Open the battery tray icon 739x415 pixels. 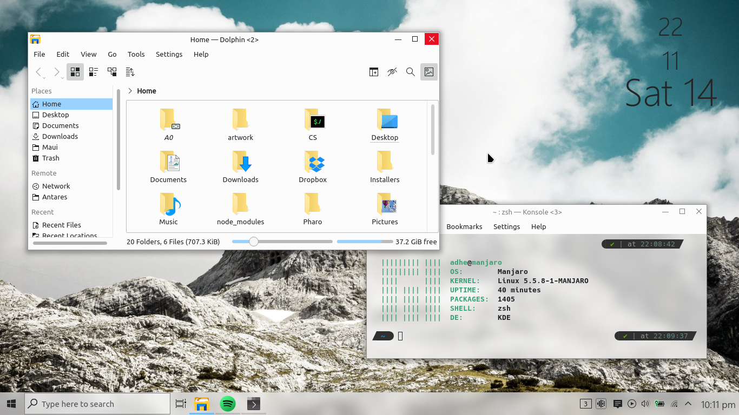coord(659,404)
